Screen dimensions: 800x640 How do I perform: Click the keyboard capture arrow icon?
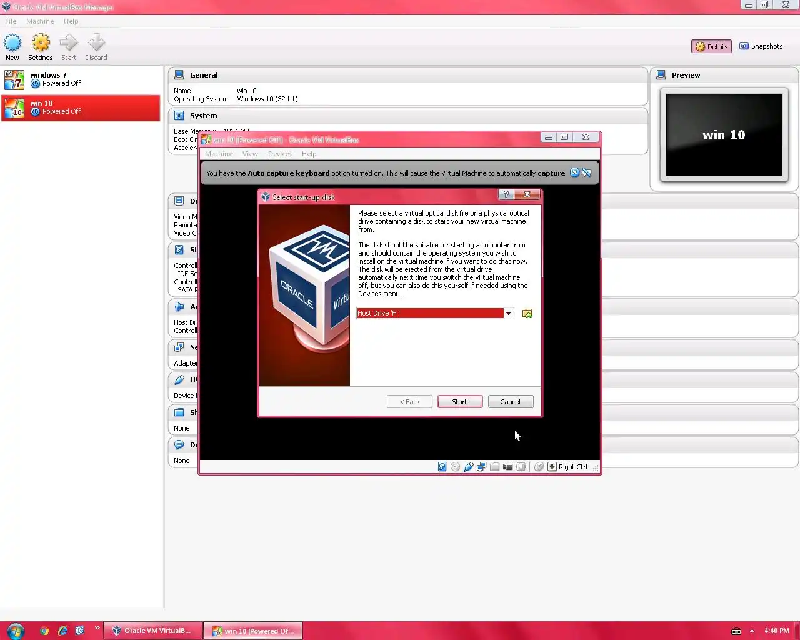(552, 467)
